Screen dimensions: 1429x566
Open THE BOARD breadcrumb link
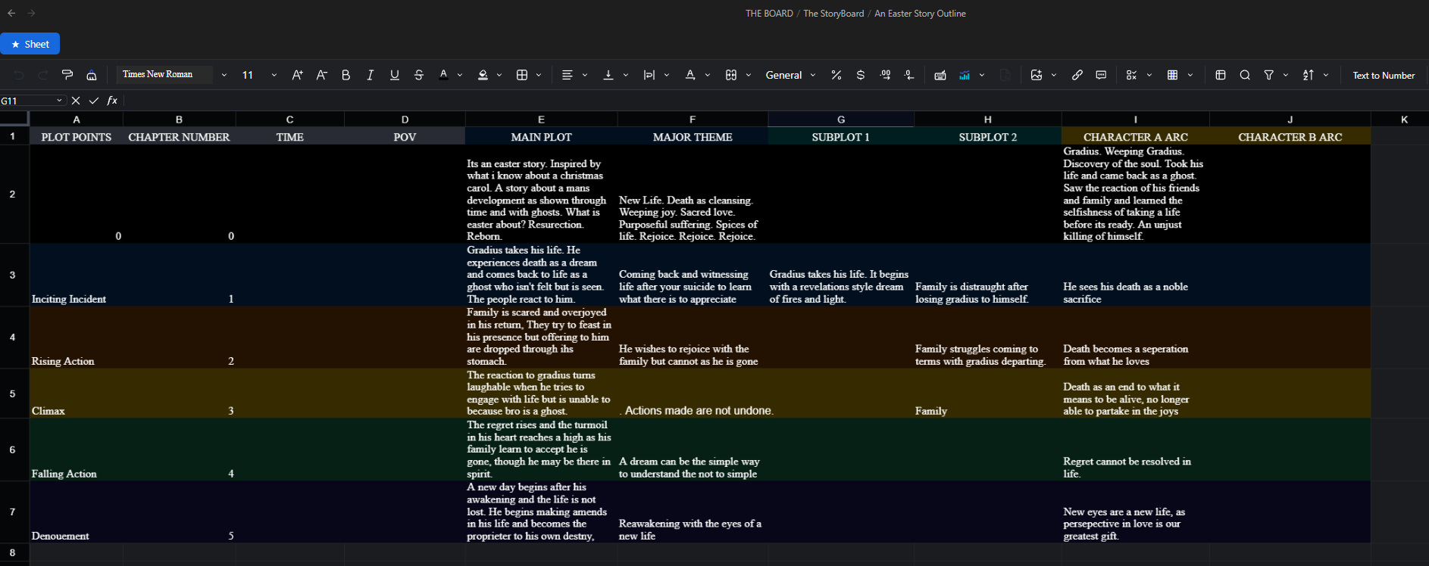(769, 14)
